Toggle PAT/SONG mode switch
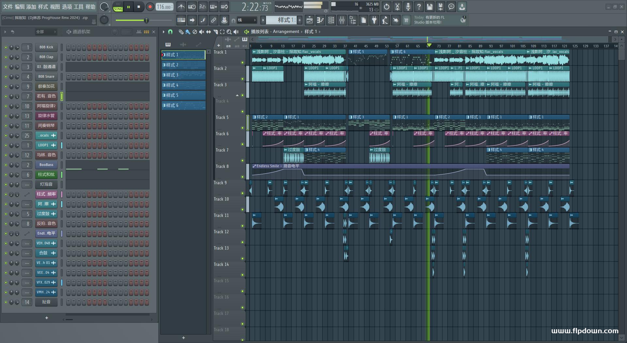 (118, 7)
